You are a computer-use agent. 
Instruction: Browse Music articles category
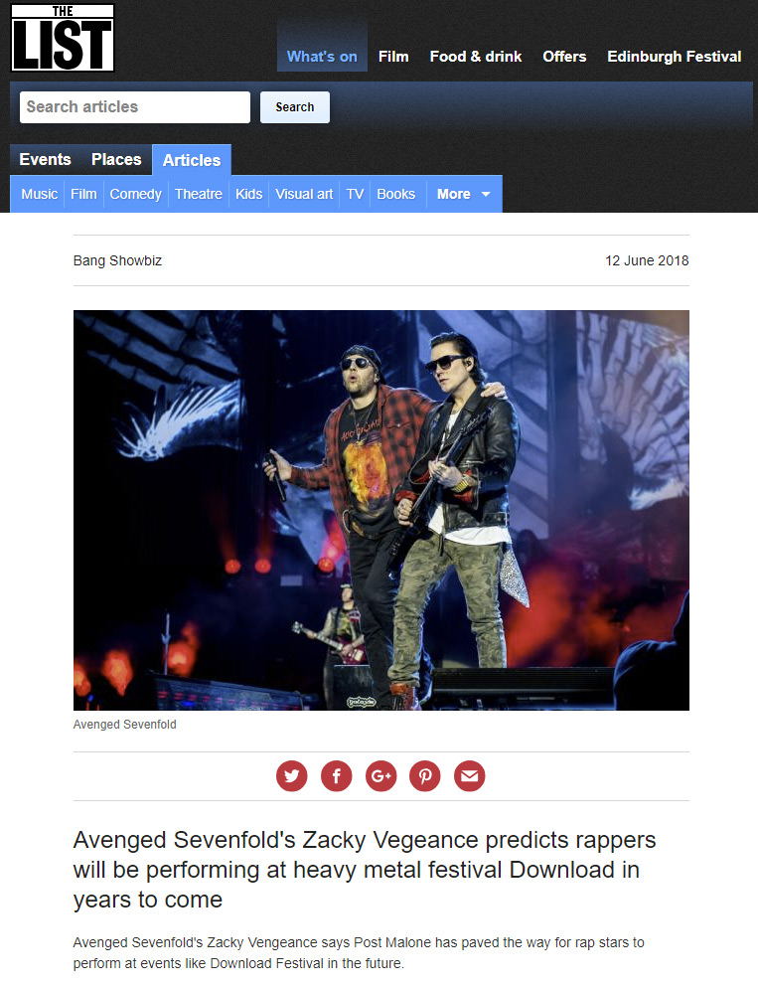39,194
